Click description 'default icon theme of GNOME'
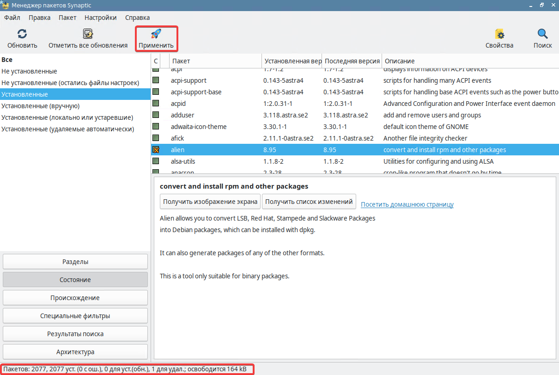This screenshot has width=559, height=375. (x=426, y=127)
